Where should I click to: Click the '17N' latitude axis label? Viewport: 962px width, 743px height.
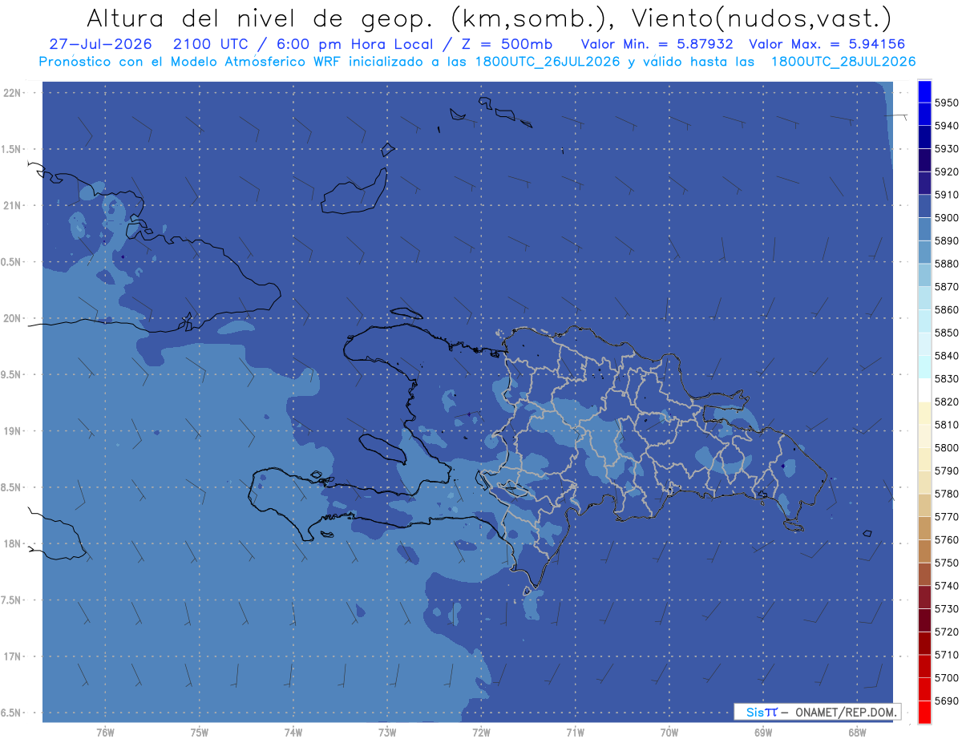[x=11, y=656]
